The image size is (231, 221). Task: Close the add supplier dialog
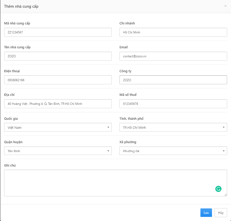click(x=225, y=6)
